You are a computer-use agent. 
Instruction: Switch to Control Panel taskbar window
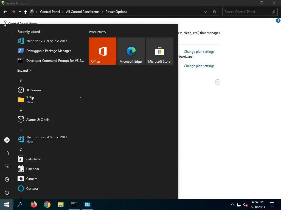click(88, 205)
